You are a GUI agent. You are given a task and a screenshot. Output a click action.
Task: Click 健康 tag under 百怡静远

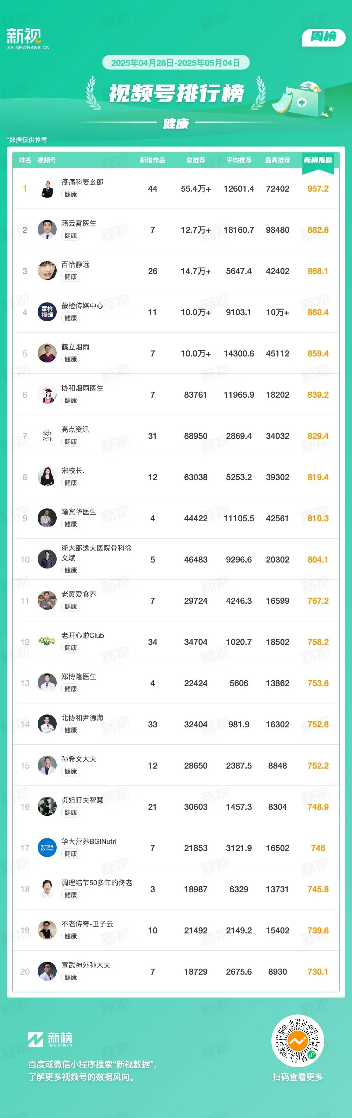(71, 277)
